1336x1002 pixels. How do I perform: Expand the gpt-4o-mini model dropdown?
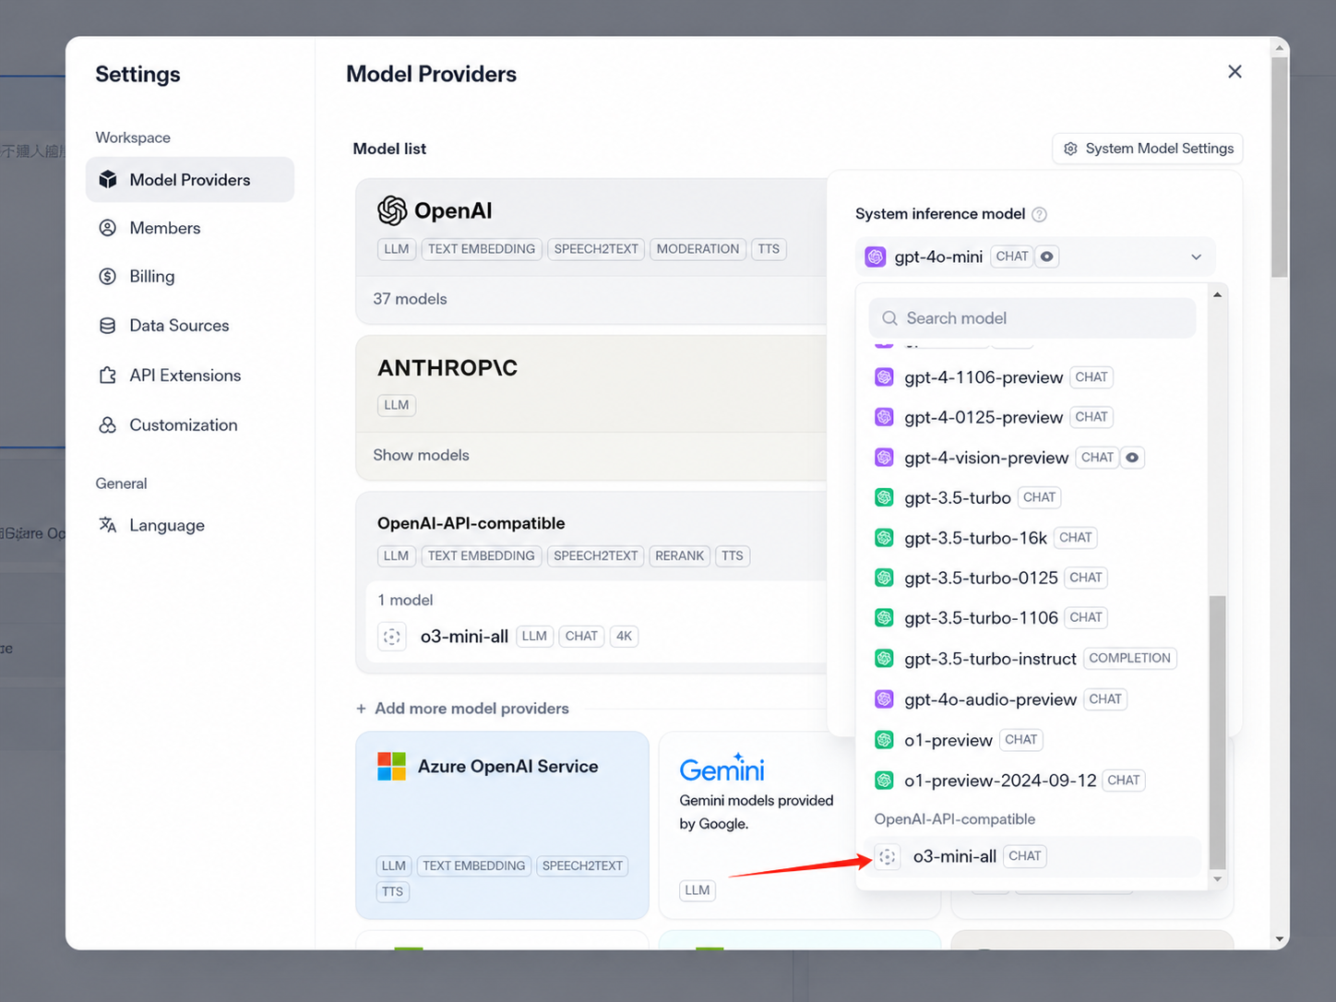(x=1035, y=256)
